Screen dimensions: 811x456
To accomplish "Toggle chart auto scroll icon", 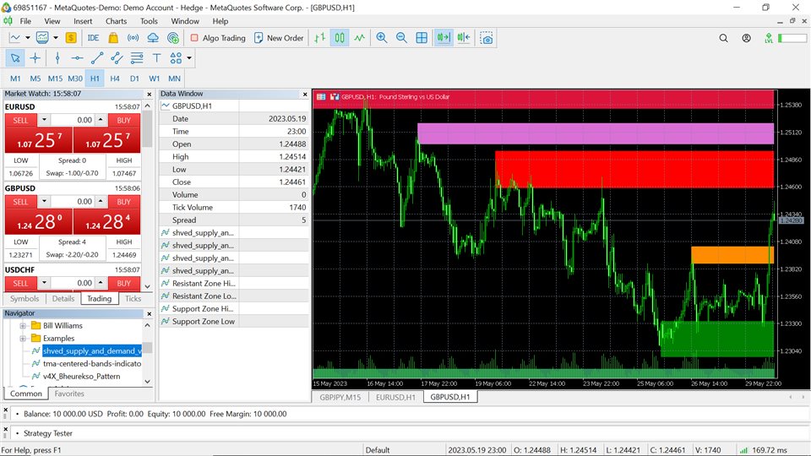I will (444, 38).
